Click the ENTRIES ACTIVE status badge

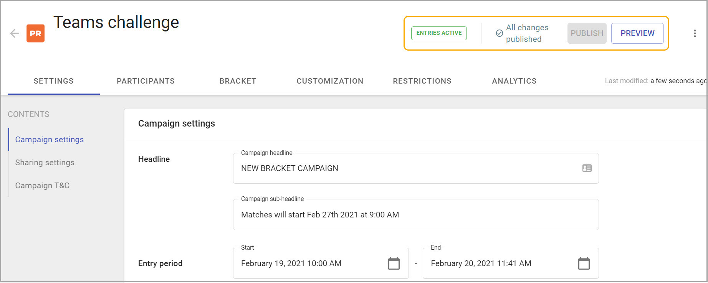[439, 33]
